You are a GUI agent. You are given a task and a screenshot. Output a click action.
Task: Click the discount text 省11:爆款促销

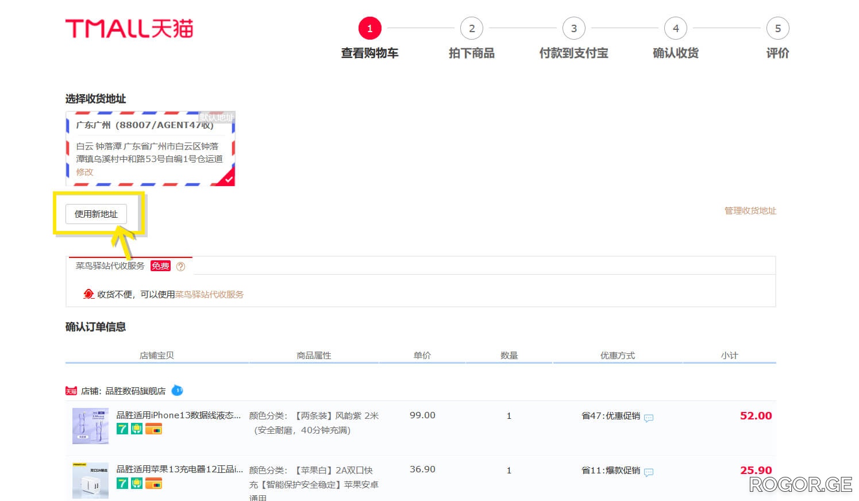[x=611, y=471]
